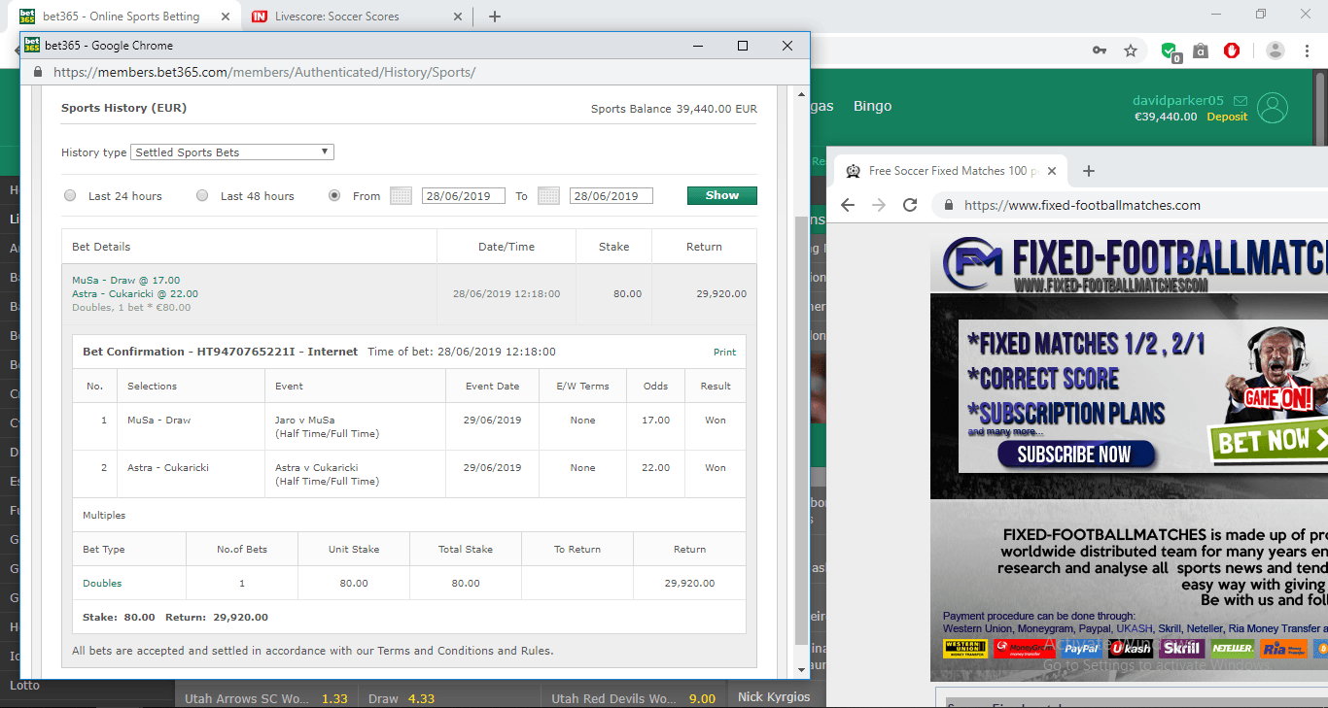
Task: Open the From date calendar icon
Action: (401, 195)
